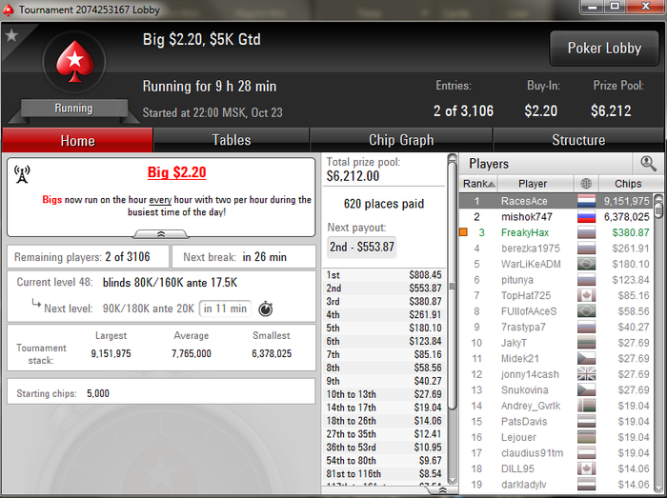Screen dimensions: 667x498
Task: Open the Chip Graph tab
Action: click(401, 140)
